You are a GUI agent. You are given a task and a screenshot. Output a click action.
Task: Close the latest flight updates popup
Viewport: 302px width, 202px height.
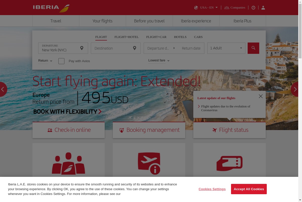pyautogui.click(x=261, y=96)
